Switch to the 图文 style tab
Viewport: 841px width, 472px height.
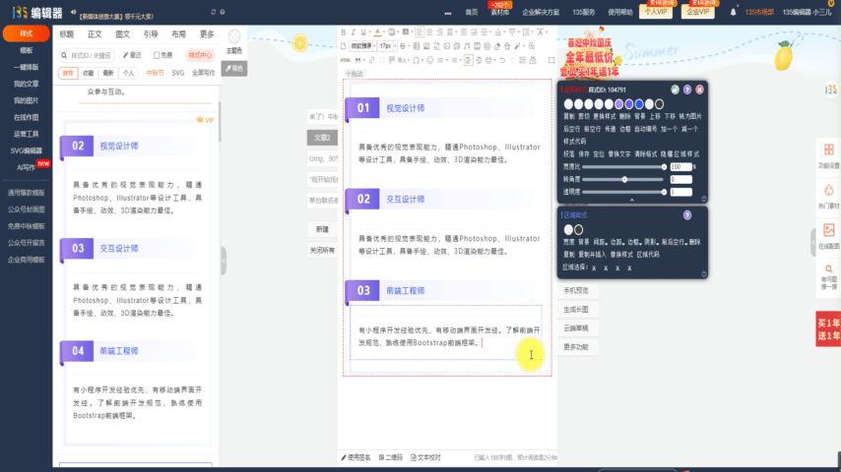[123, 33]
